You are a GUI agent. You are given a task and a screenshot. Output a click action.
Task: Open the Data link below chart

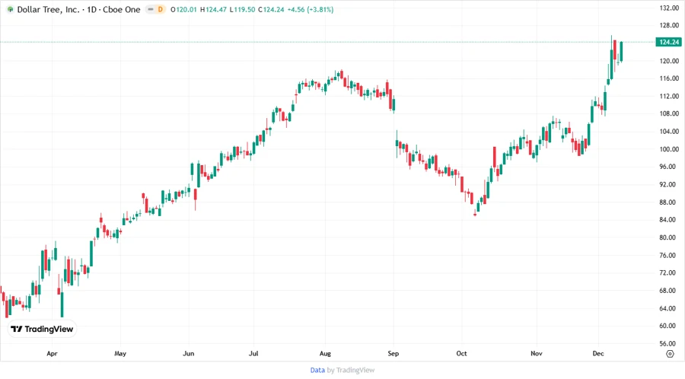(317, 370)
